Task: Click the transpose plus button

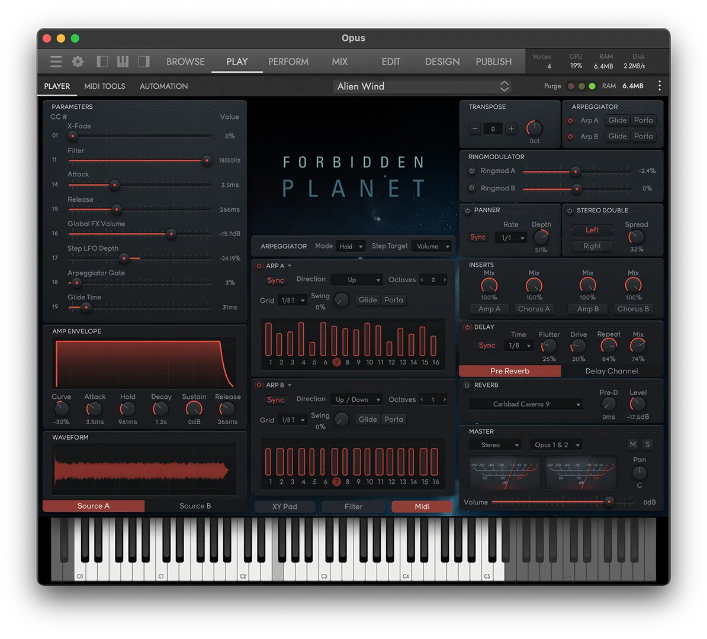Action: (511, 128)
